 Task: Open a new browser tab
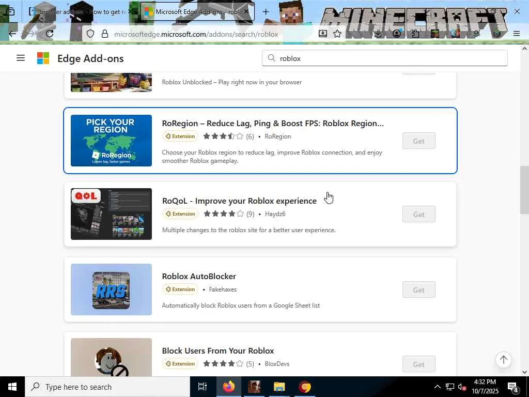tap(266, 12)
